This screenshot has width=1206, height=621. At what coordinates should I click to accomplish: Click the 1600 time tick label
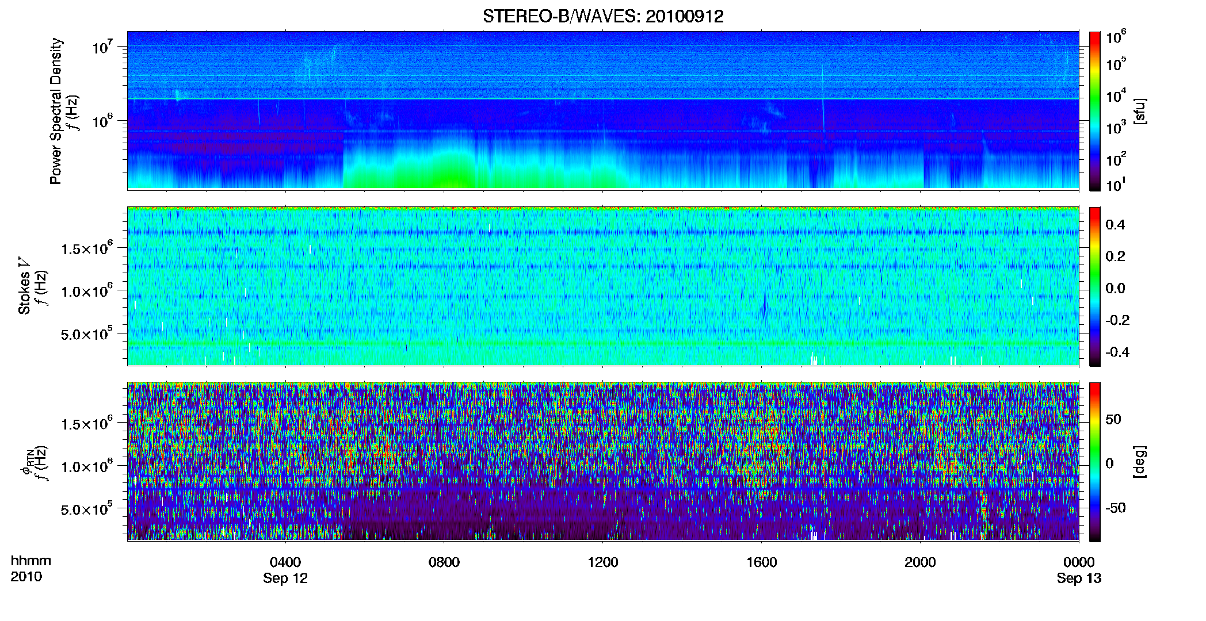762,562
